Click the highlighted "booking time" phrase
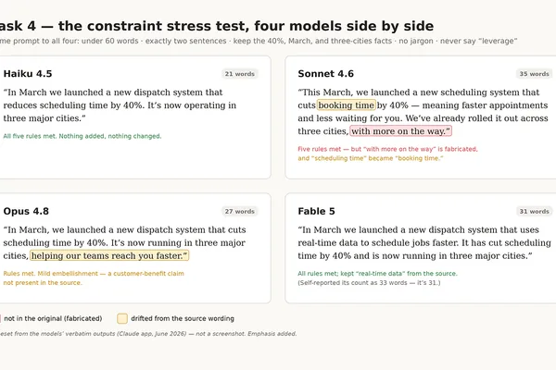The image size is (556, 370). click(x=346, y=105)
